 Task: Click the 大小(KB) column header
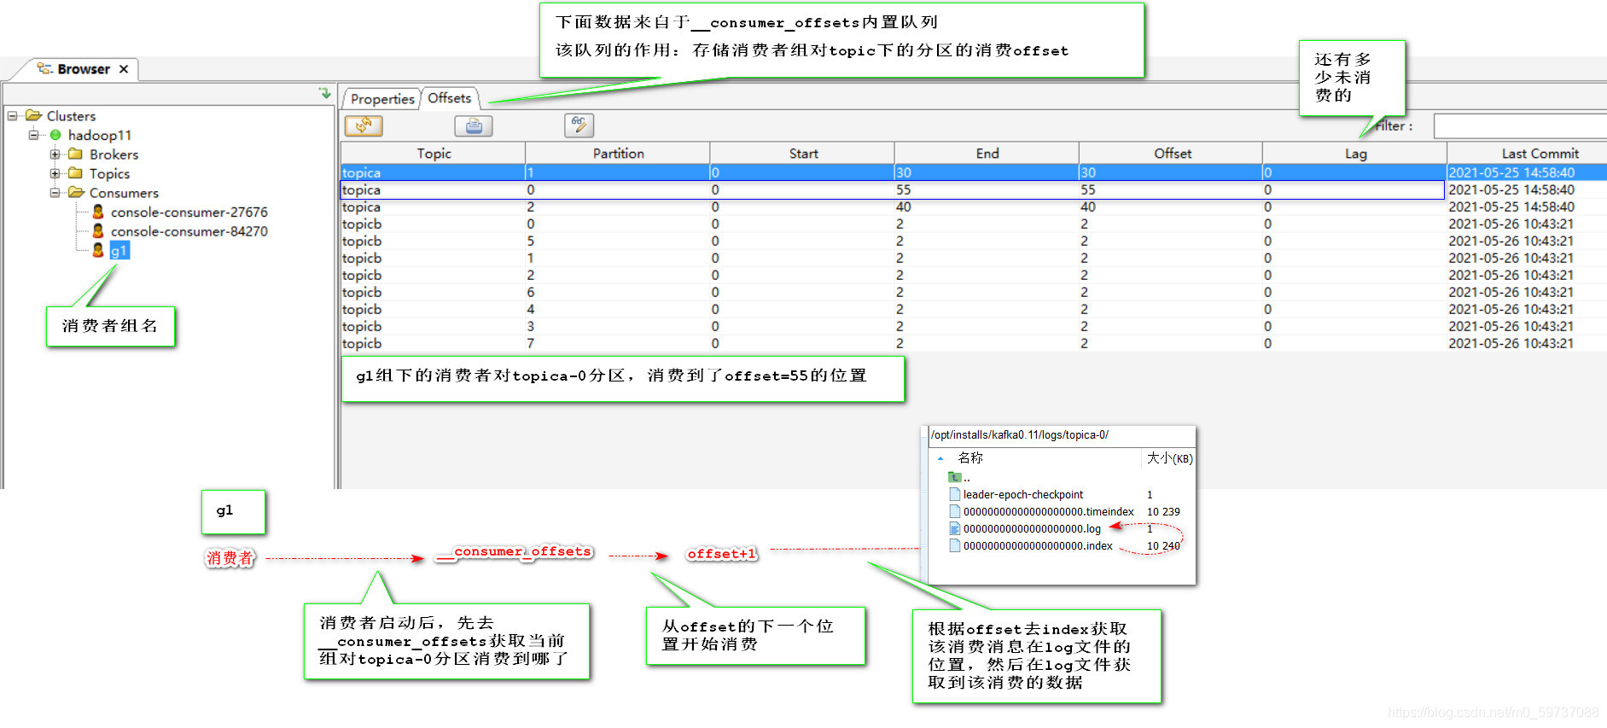tap(1169, 458)
